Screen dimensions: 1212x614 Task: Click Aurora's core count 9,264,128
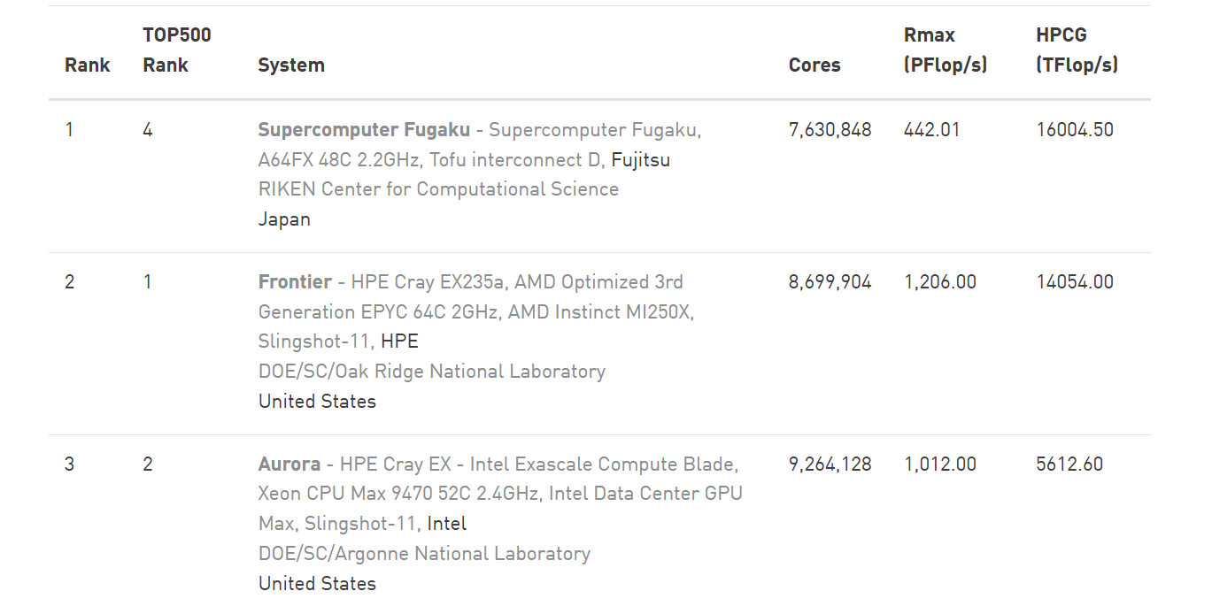[830, 464]
